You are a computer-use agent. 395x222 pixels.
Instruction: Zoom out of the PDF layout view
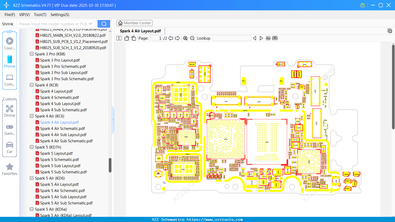pyautogui.click(x=192, y=38)
